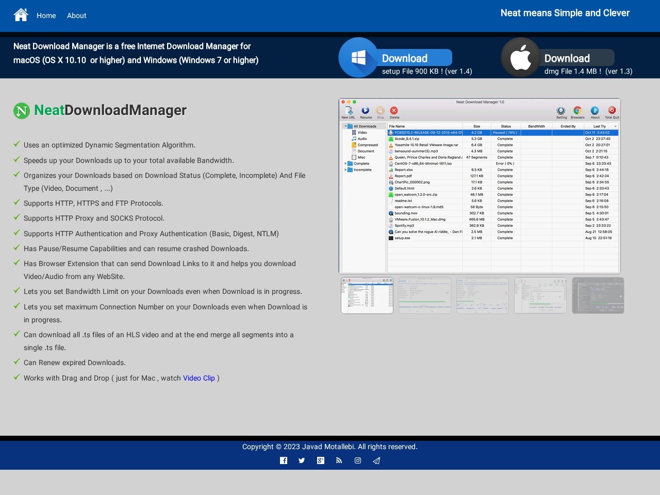Screen dimensions: 660x495
Task: Click the RSS feed footer icon
Action: 339,460
